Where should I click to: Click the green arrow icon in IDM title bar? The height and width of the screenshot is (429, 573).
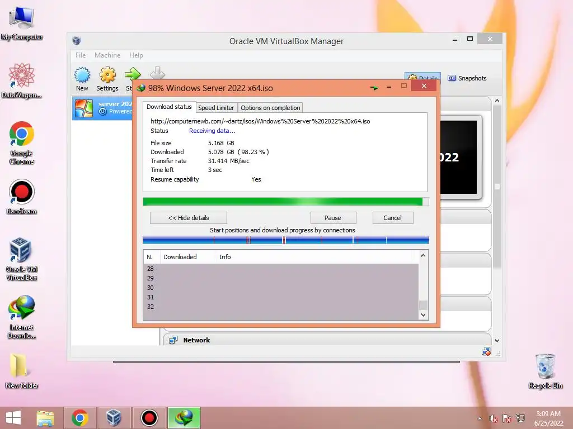(x=374, y=88)
